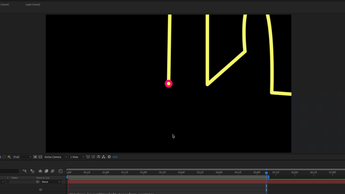Click the work area start handle
Viewport: 345px width, 194px height.
click(x=67, y=177)
